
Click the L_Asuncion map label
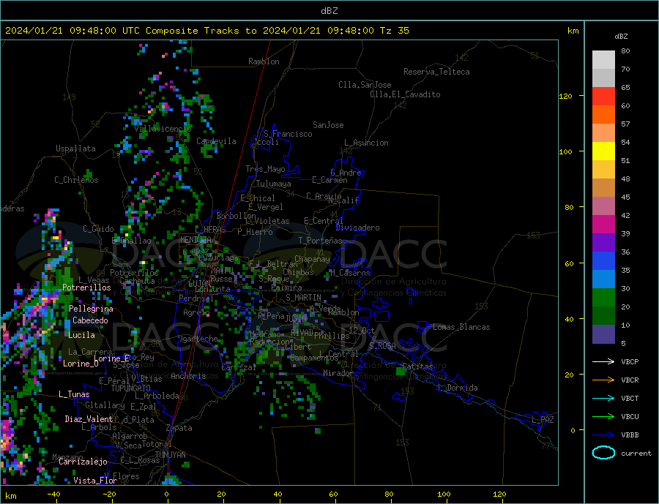(x=367, y=143)
